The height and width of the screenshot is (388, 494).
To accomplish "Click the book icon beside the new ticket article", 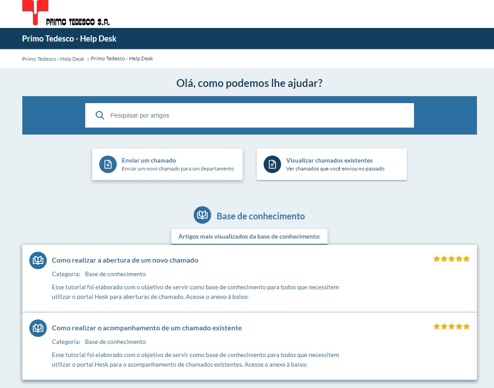I will 38,260.
